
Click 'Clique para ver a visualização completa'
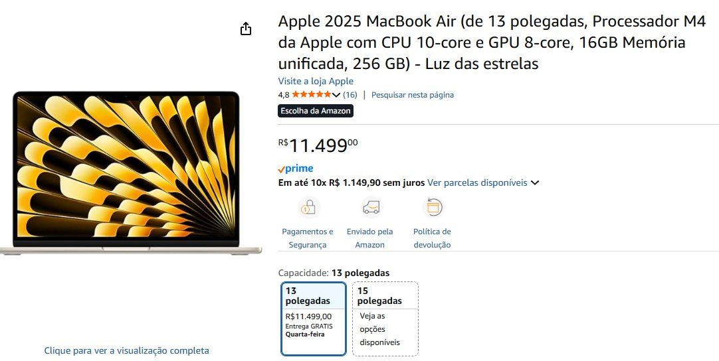126,350
